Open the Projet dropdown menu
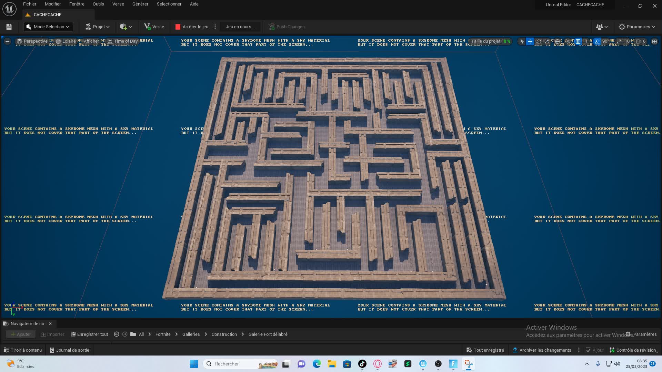662x372 pixels. (x=97, y=27)
